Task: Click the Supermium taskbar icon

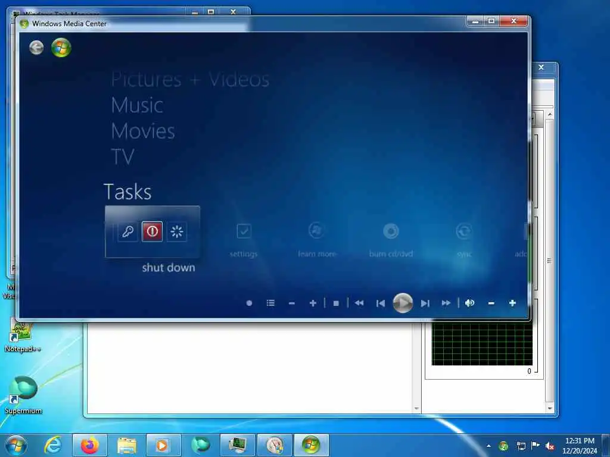Action: point(200,445)
